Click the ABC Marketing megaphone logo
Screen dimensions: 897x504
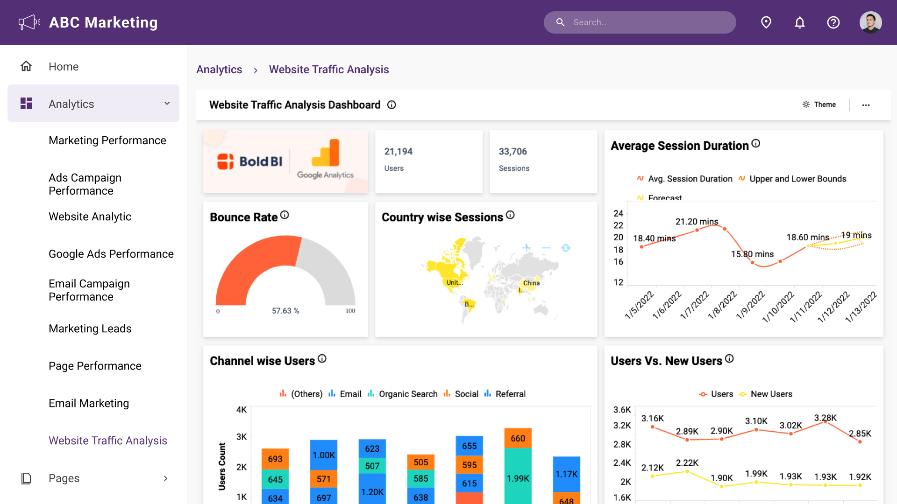(29, 22)
